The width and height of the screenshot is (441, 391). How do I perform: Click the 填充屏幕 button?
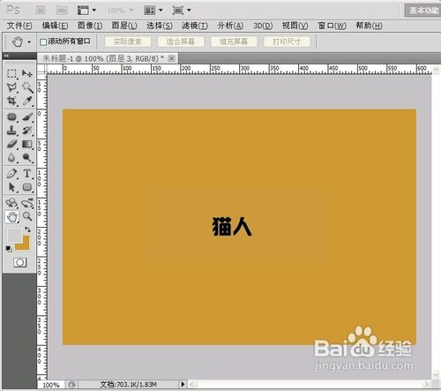pyautogui.click(x=234, y=41)
